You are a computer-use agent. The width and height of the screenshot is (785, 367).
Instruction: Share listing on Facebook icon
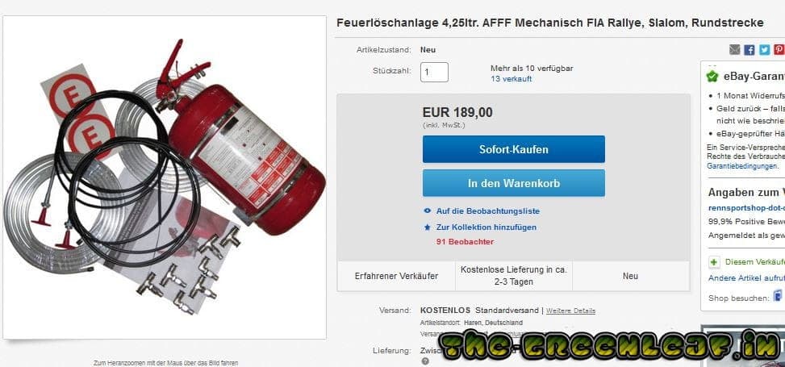point(750,49)
